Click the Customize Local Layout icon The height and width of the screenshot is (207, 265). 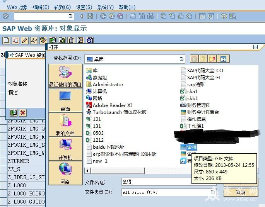233,16
